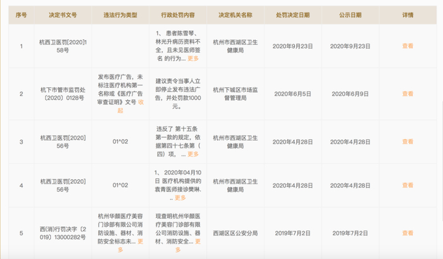Select the 决定书文号 column header
This screenshot has height=259, width=443.
click(63, 15)
